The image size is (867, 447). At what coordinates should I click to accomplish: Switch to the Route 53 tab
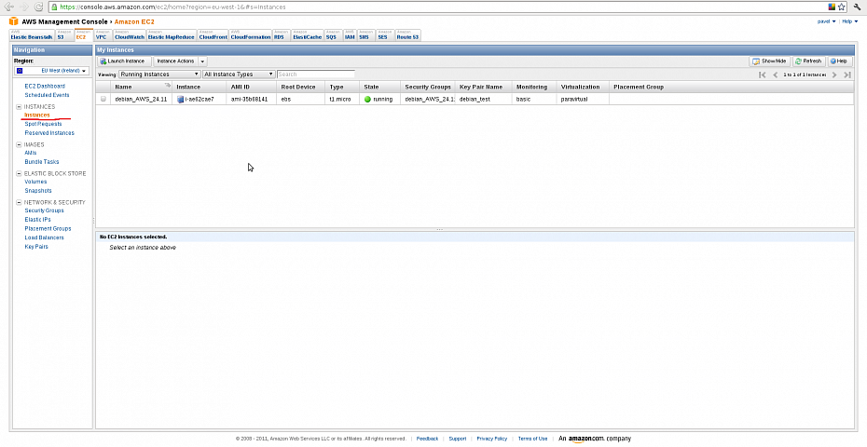tap(407, 35)
